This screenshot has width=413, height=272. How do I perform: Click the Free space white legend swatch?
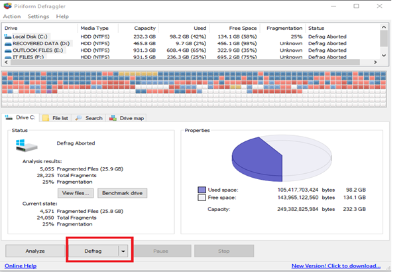point(202,198)
